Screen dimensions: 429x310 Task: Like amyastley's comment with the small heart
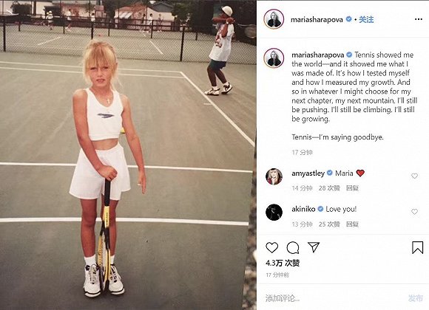(x=414, y=176)
